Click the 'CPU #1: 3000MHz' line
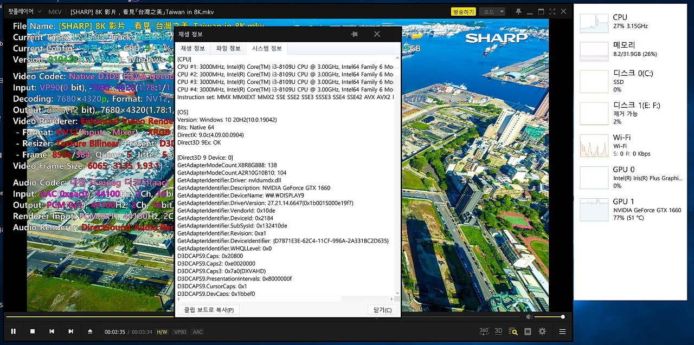Image resolution: width=694 pixels, height=345 pixels. click(x=285, y=67)
